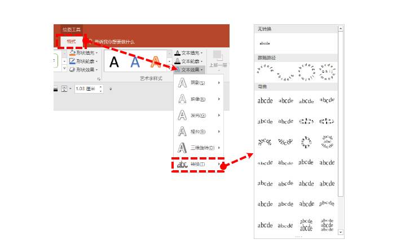Click the 文本轮廓 outlined A icon
Screen dimensions: 401x248
pyautogui.click(x=178, y=61)
